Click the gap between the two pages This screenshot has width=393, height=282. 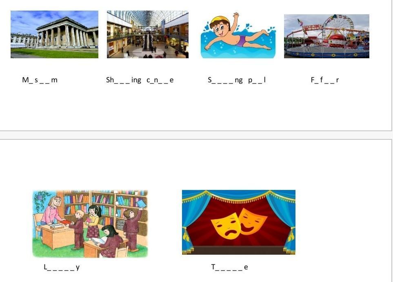tap(197, 135)
